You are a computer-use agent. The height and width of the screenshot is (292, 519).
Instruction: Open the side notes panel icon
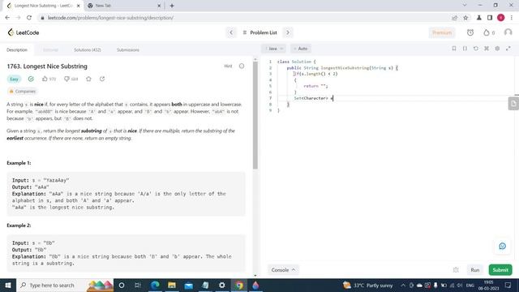[x=513, y=104]
